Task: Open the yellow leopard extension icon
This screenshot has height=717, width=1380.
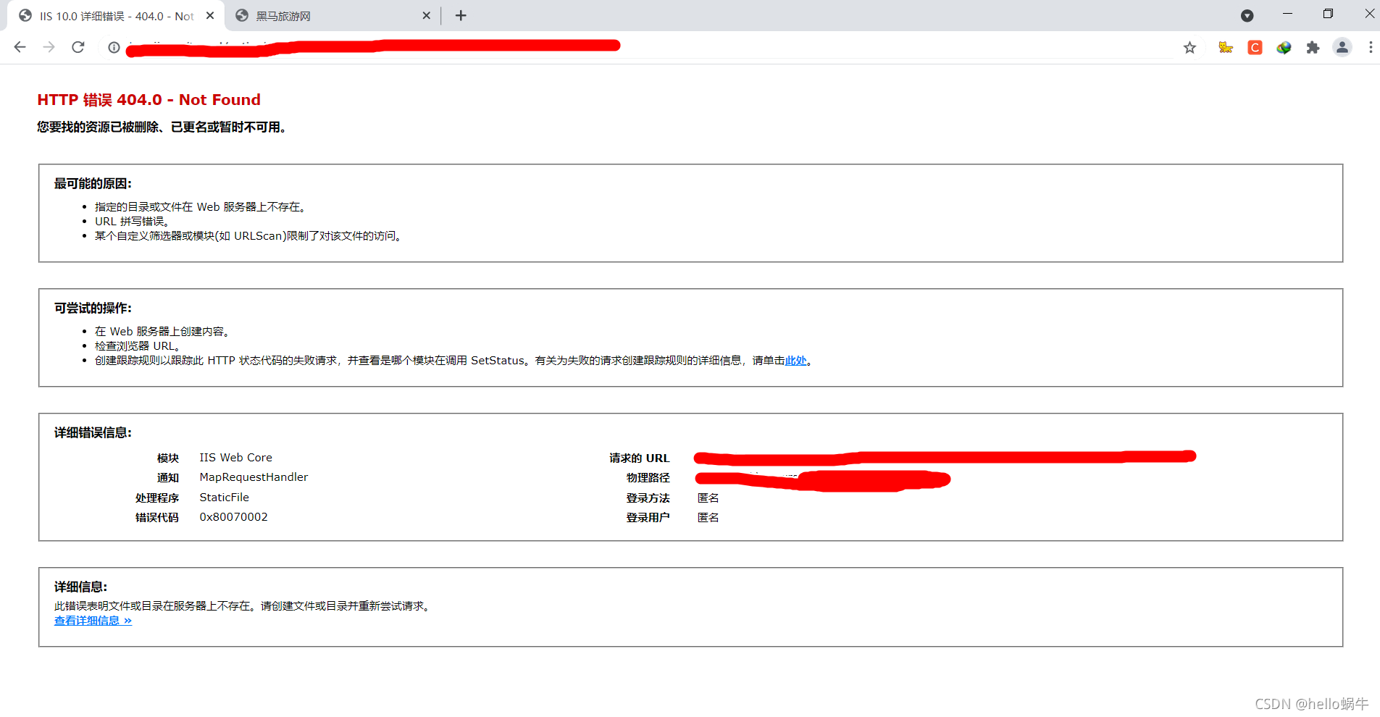Action: [1226, 47]
